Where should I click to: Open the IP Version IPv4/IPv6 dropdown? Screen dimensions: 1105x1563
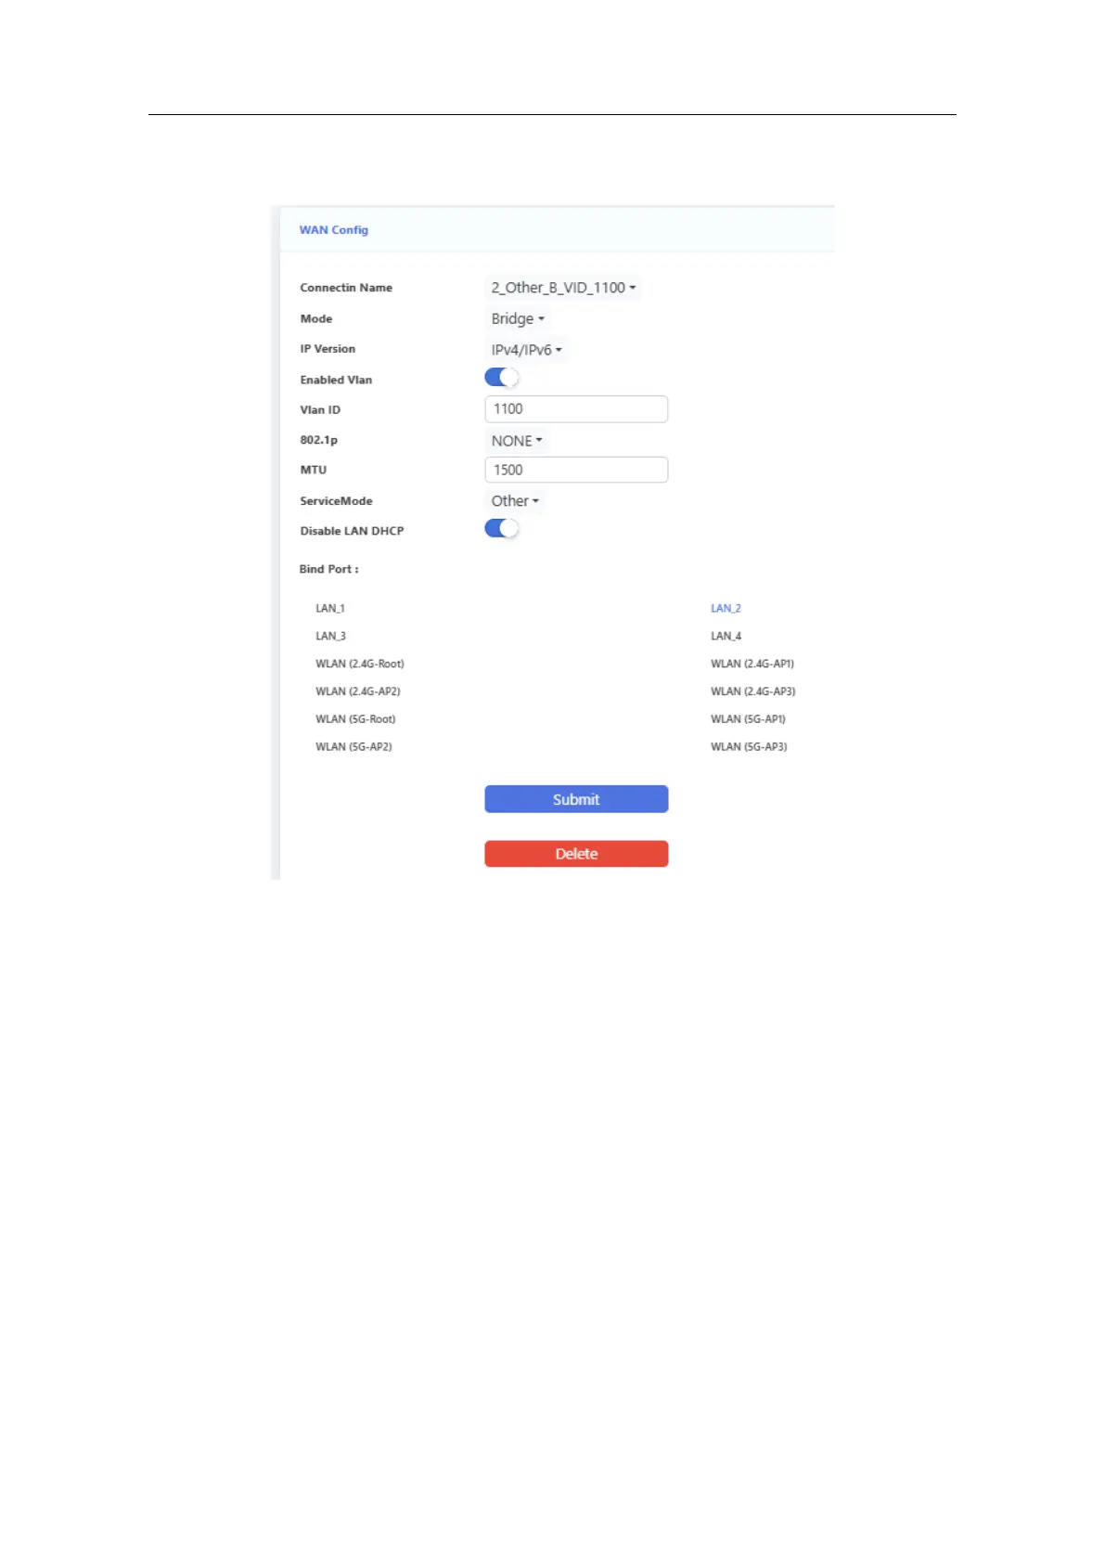click(526, 350)
